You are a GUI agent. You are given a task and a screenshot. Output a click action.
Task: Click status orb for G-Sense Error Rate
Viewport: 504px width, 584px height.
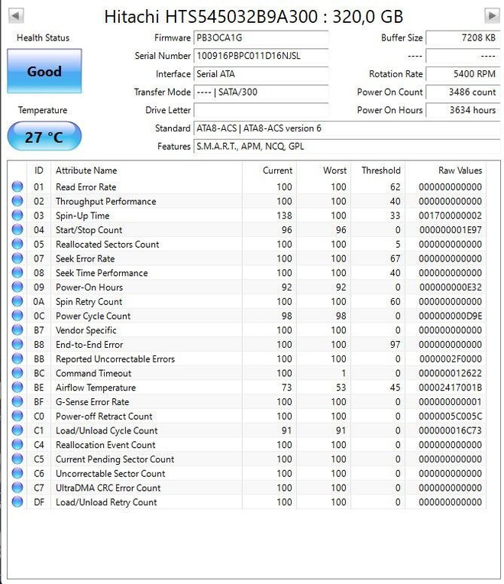(x=17, y=402)
